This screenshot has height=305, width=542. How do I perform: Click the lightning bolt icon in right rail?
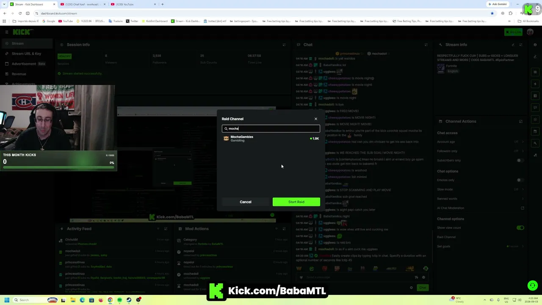536,84
